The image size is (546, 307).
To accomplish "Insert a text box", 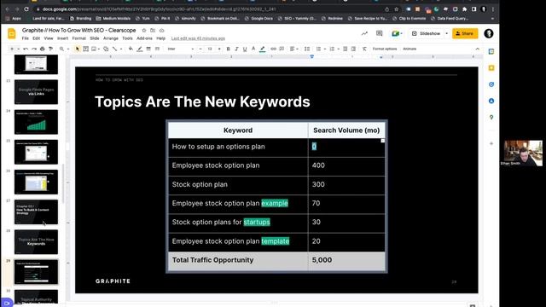I will click(x=85, y=49).
